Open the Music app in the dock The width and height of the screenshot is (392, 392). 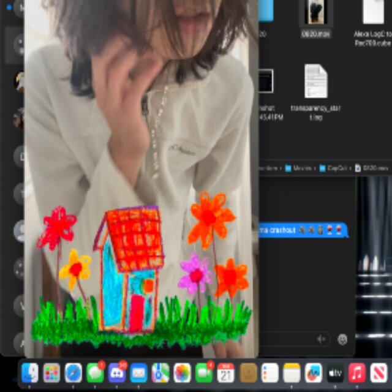(356, 372)
